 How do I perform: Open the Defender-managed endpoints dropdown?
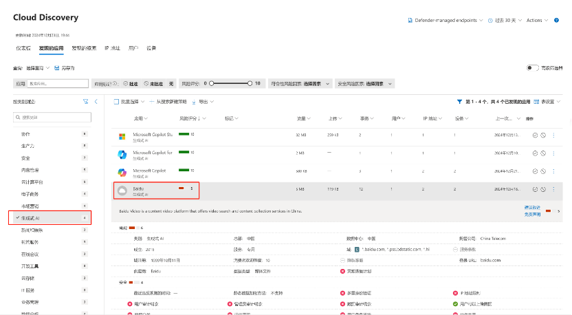[x=445, y=21]
